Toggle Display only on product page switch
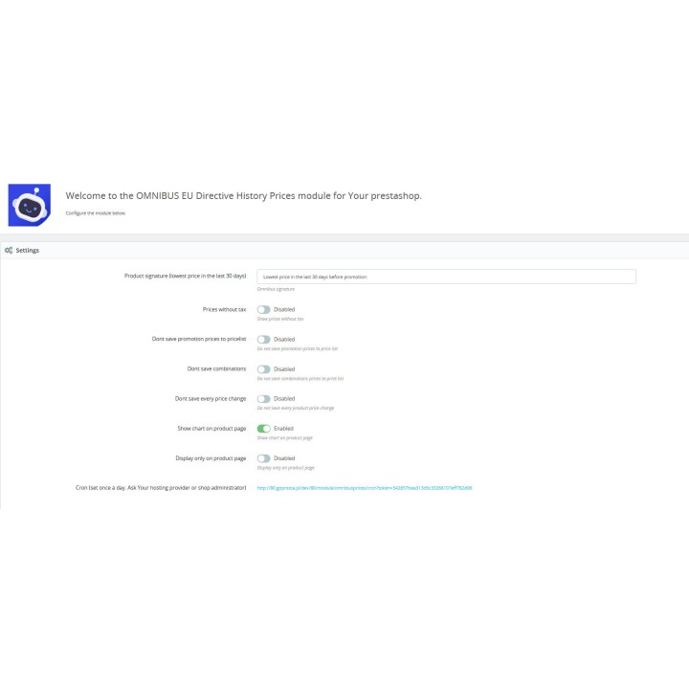 (x=264, y=458)
